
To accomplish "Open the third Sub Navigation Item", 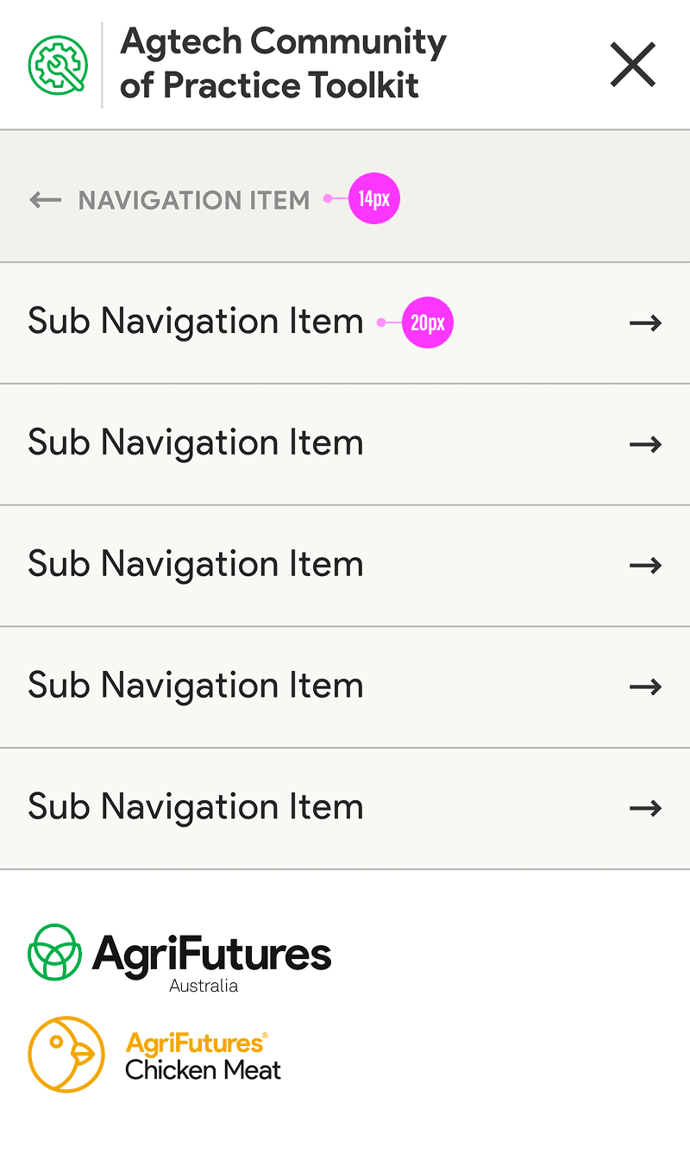I will [x=196, y=565].
